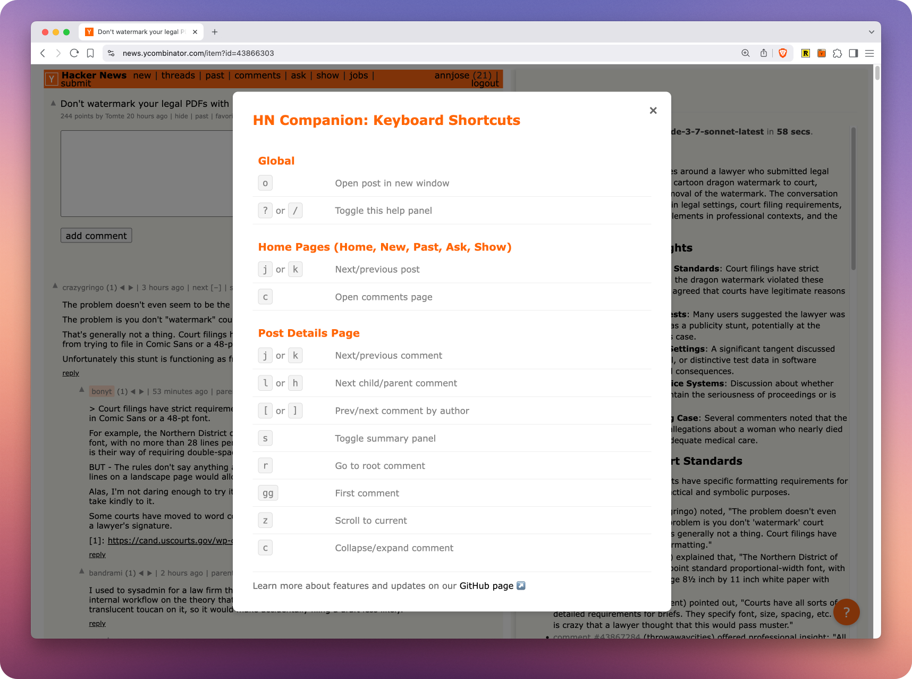Image resolution: width=912 pixels, height=679 pixels.
Task: Upvote the main post with the arrow
Action: click(x=53, y=103)
